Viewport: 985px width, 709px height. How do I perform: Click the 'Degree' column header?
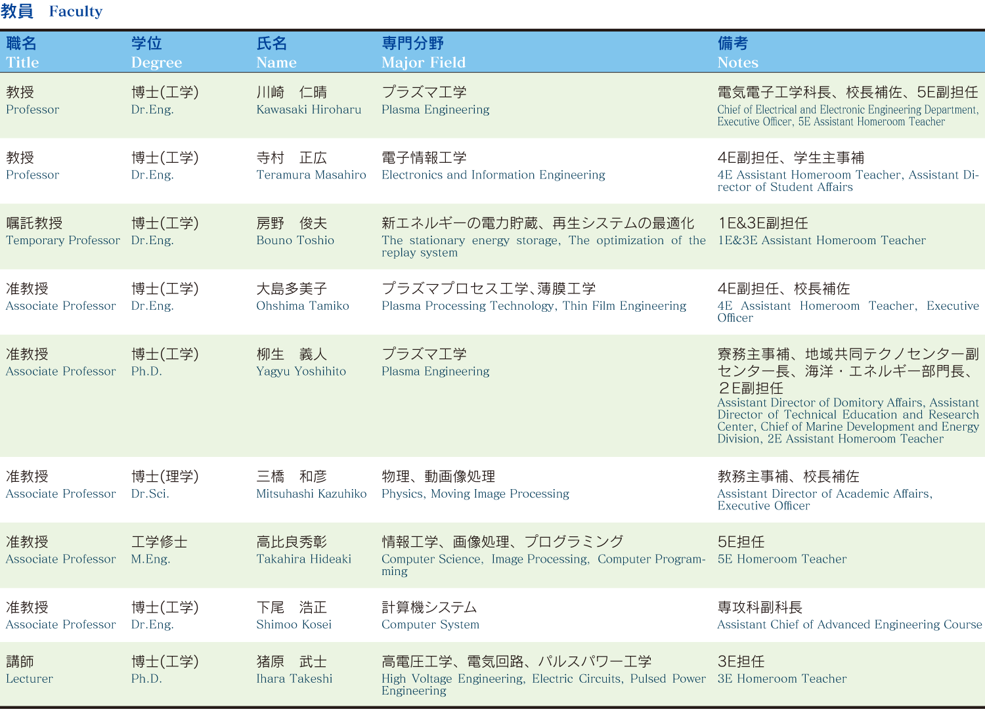(x=156, y=62)
